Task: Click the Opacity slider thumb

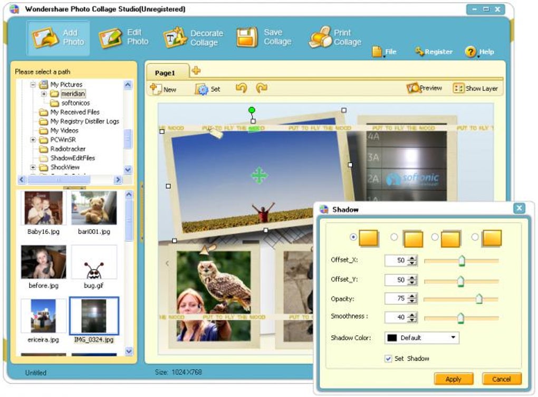Action: 479,299
